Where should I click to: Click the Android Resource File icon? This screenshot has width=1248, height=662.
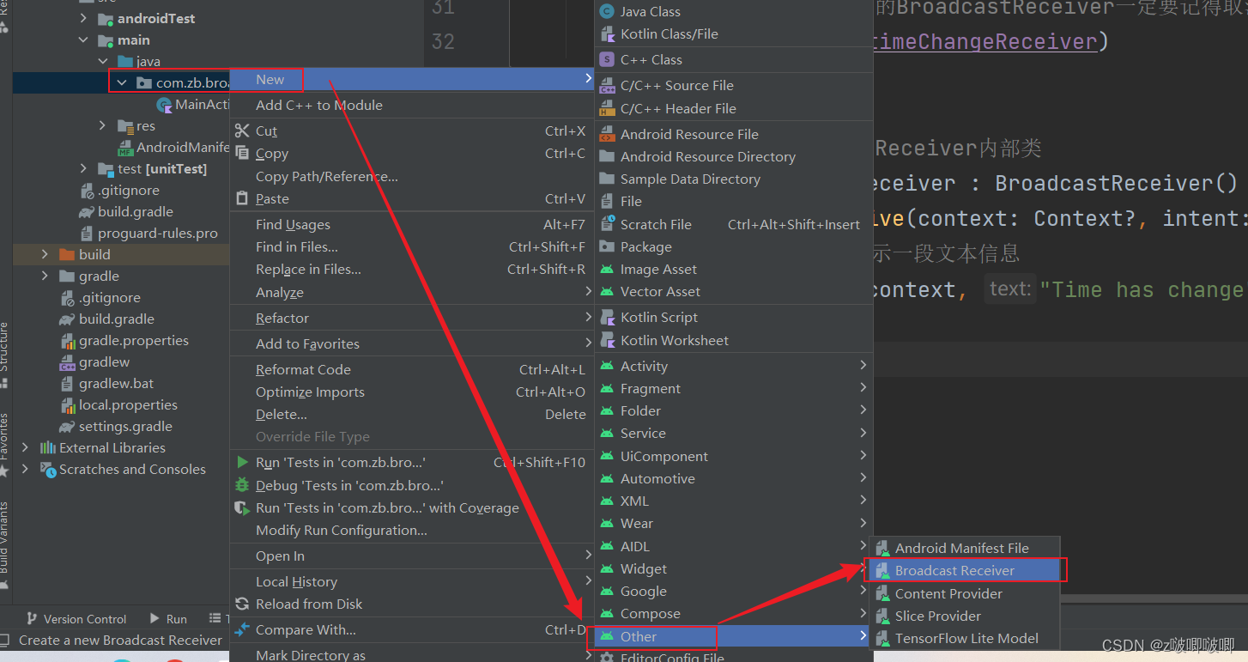tap(607, 134)
